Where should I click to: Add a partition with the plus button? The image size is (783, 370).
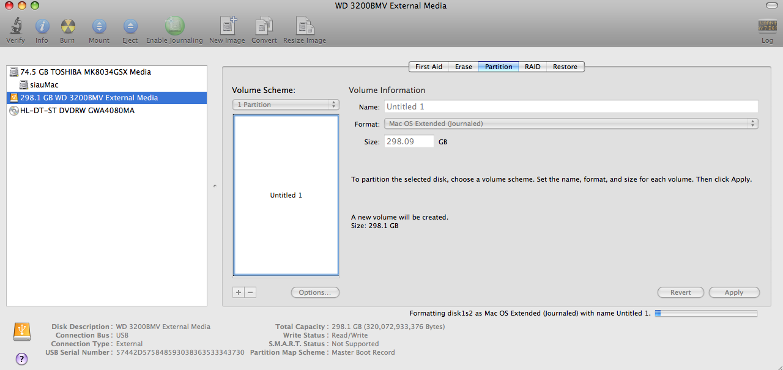click(239, 292)
